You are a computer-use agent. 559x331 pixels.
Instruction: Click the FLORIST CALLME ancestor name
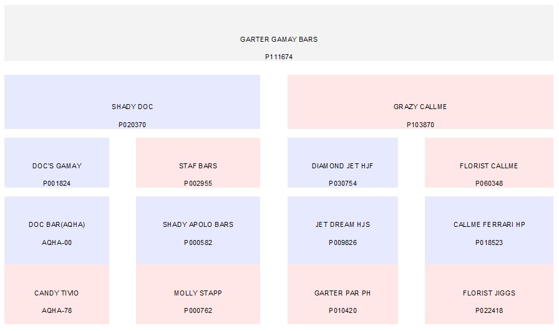pyautogui.click(x=489, y=166)
